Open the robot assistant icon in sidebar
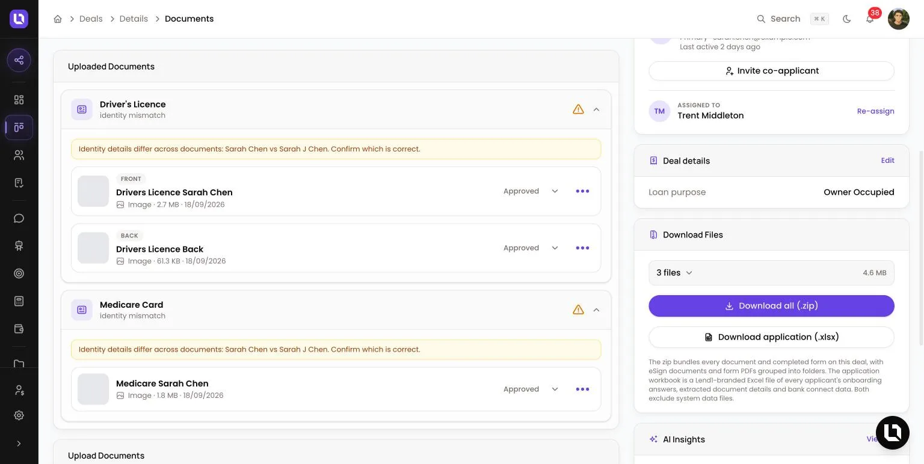The height and width of the screenshot is (464, 924). coord(19,246)
